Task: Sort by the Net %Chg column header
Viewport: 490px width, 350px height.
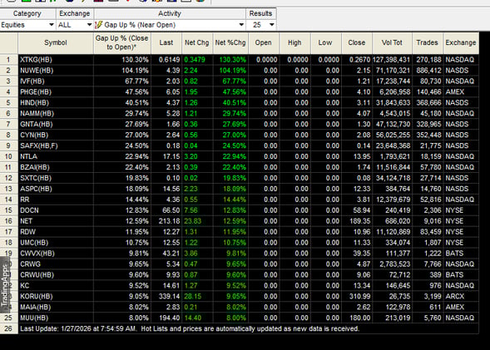Action: pyautogui.click(x=230, y=42)
